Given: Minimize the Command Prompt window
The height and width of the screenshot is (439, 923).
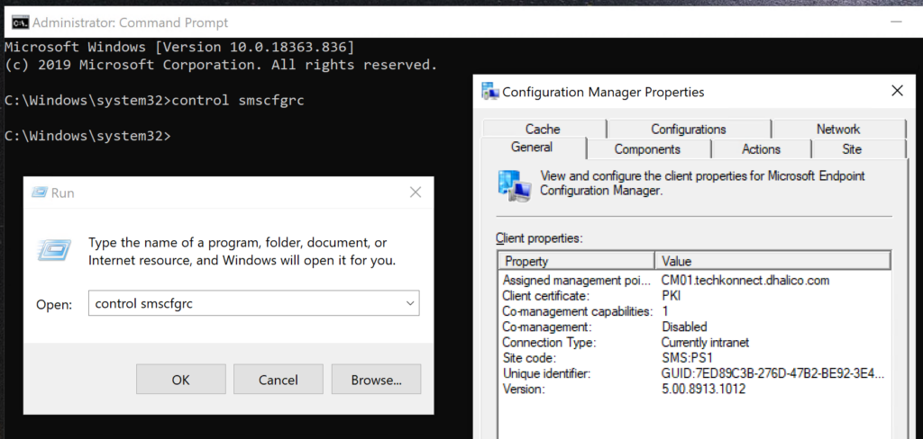Looking at the screenshot, I should coord(896,22).
